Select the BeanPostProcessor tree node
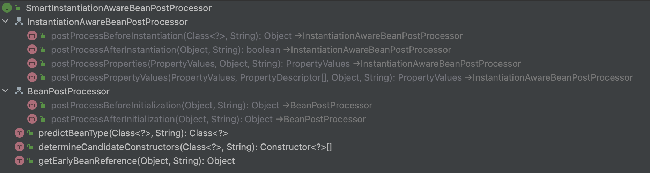 (68, 91)
